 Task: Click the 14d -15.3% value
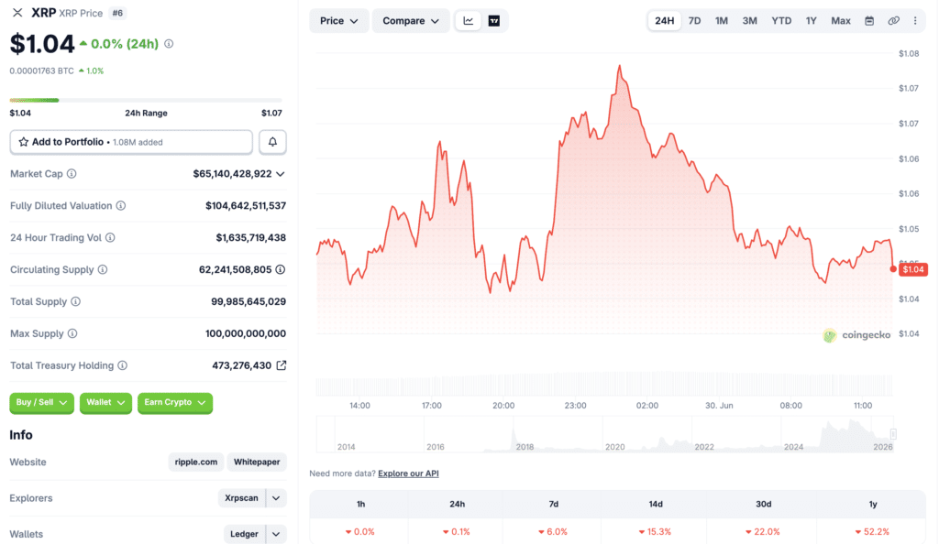point(655,531)
